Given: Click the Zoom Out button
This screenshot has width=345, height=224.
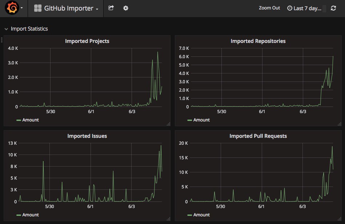Looking at the screenshot, I should tap(269, 8).
